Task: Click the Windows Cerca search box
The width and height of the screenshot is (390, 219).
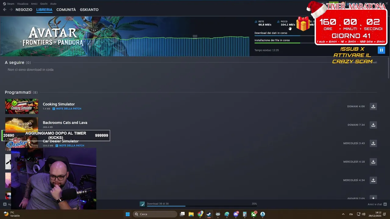Action: point(155,214)
